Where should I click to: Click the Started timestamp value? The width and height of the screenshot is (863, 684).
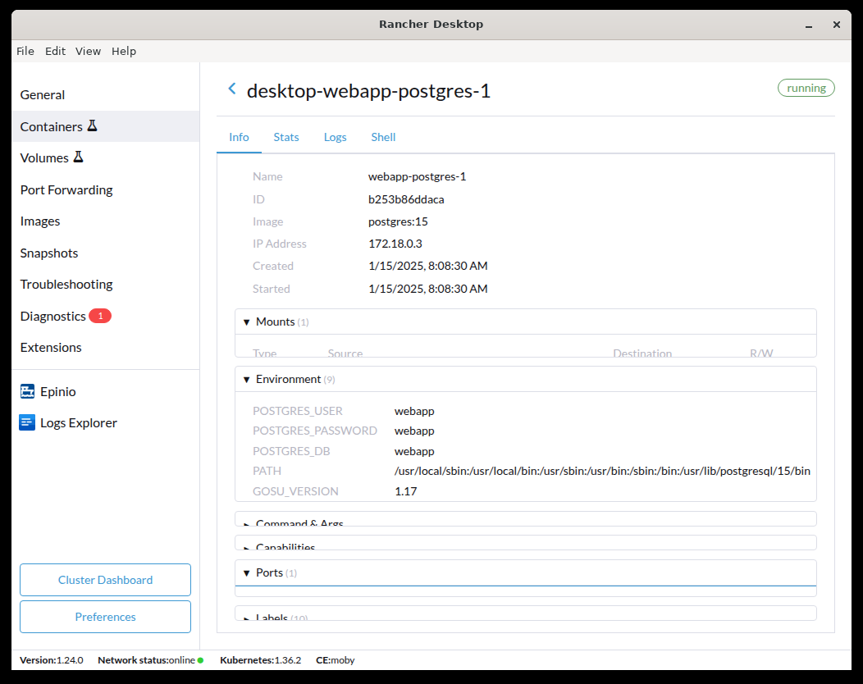(428, 289)
